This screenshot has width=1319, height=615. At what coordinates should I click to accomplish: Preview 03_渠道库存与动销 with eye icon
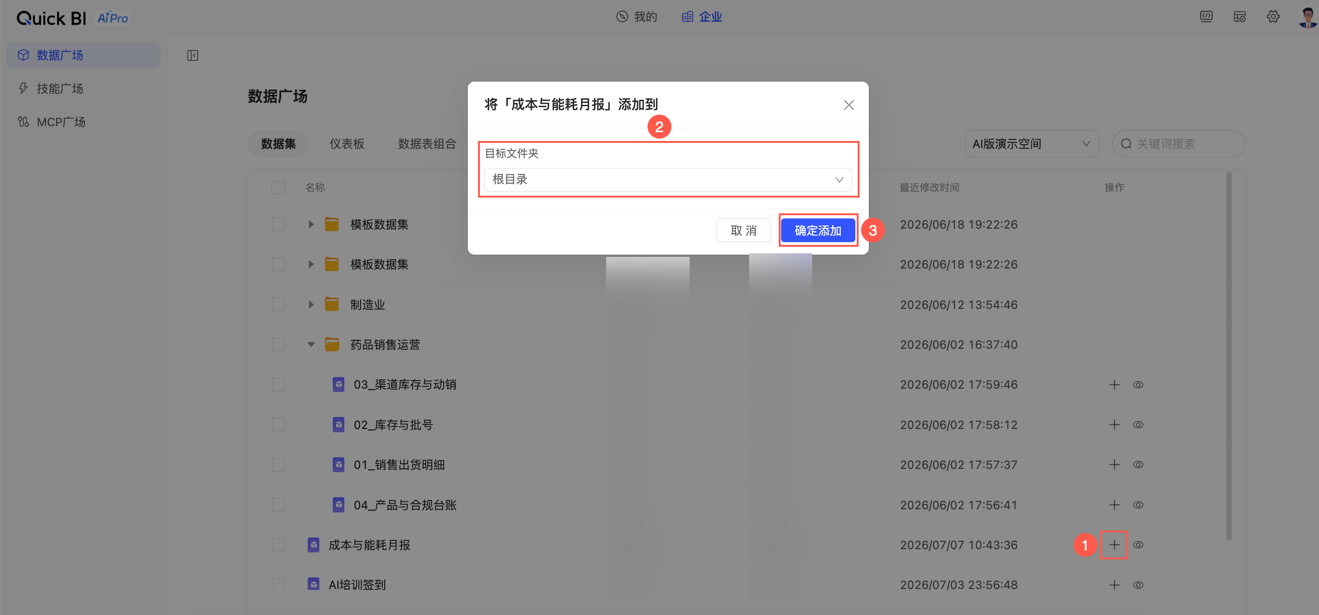click(x=1138, y=385)
